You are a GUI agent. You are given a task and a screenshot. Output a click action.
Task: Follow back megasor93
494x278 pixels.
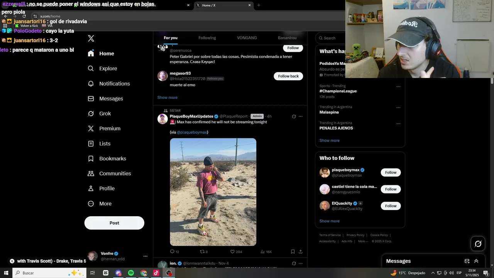[x=288, y=76]
